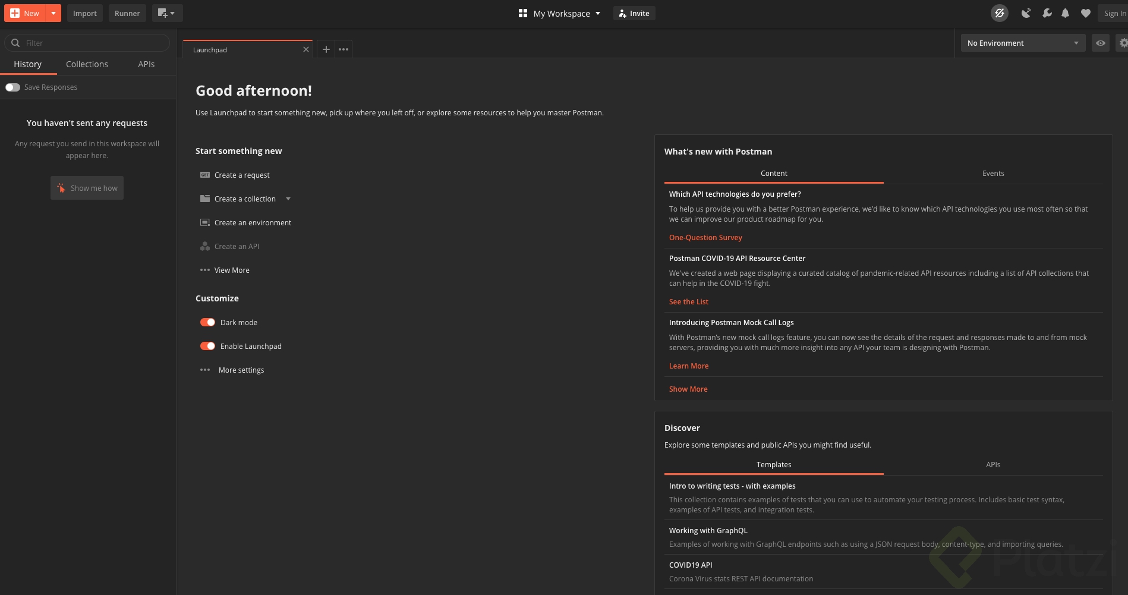This screenshot has height=595, width=1128.
Task: Open the No Environment dropdown
Action: pyautogui.click(x=1023, y=43)
